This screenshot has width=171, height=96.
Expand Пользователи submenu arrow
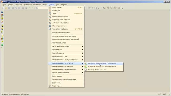[x=83, y=50]
